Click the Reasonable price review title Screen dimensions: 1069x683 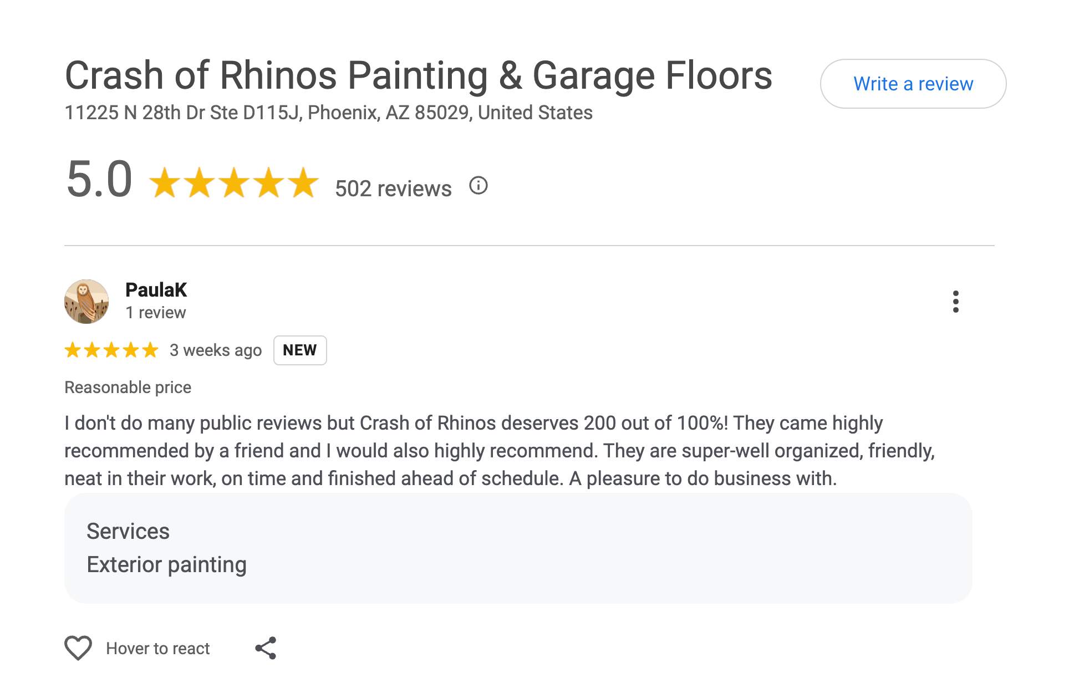(128, 386)
